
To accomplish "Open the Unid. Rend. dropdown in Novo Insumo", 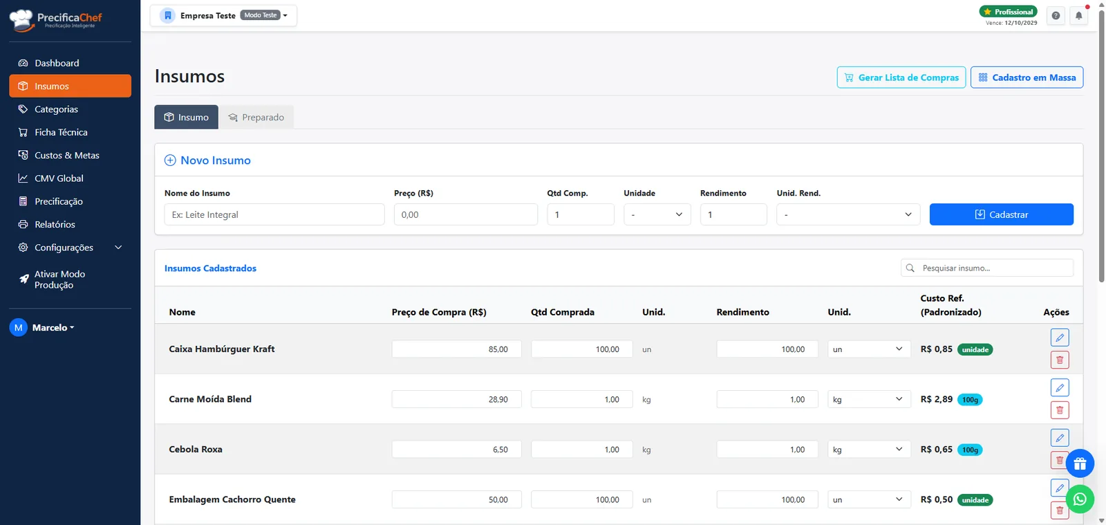I will click(x=848, y=214).
